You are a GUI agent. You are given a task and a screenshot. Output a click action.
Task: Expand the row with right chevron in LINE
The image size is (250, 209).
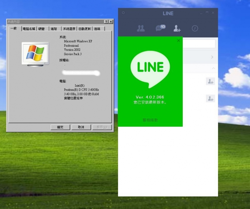point(212,57)
